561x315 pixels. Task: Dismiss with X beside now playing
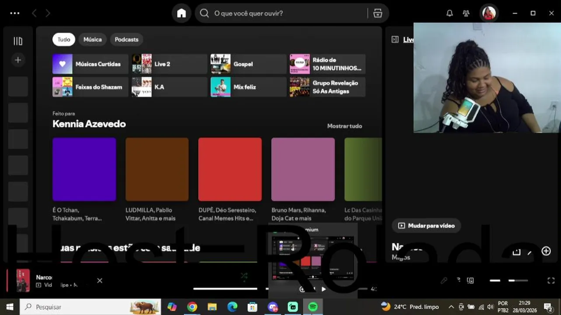(100, 280)
